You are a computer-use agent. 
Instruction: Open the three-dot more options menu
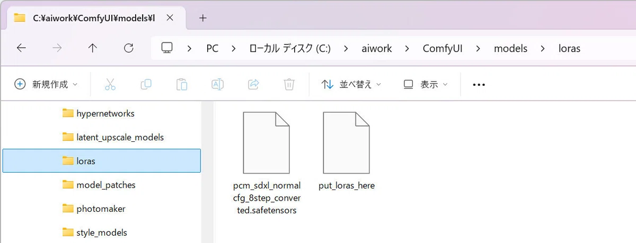pyautogui.click(x=479, y=84)
